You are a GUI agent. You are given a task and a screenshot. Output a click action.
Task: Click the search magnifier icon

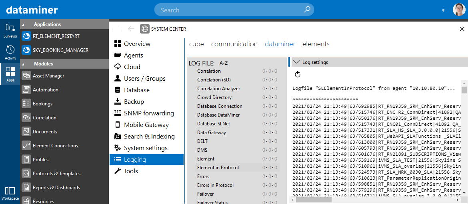(x=307, y=10)
